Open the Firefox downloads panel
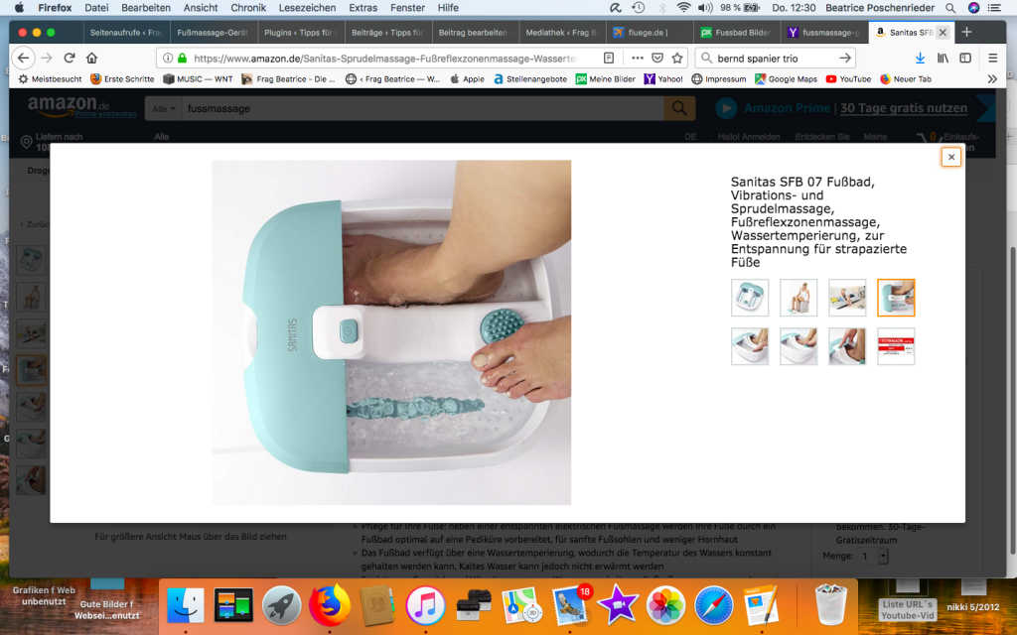The width and height of the screenshot is (1017, 635). (x=921, y=59)
